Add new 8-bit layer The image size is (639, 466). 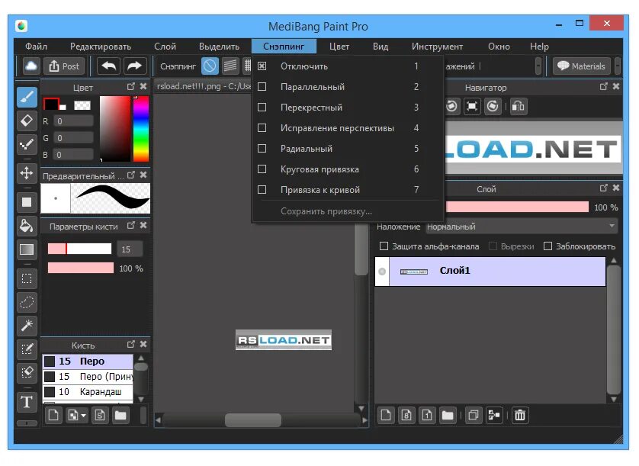click(x=406, y=416)
